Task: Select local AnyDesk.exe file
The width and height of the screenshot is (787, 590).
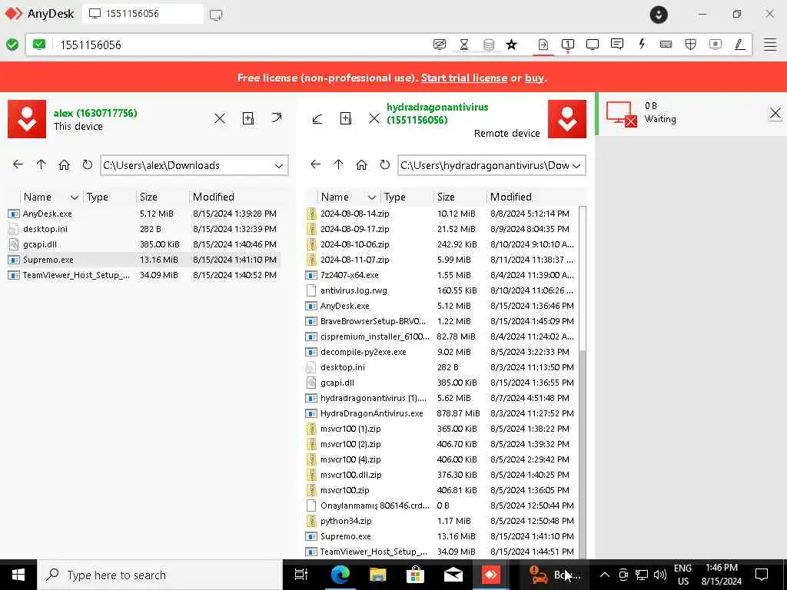Action: click(x=144, y=214)
